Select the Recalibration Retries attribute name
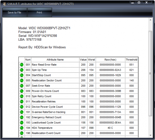The height and width of the screenshot is (140, 155). click(x=44, y=102)
